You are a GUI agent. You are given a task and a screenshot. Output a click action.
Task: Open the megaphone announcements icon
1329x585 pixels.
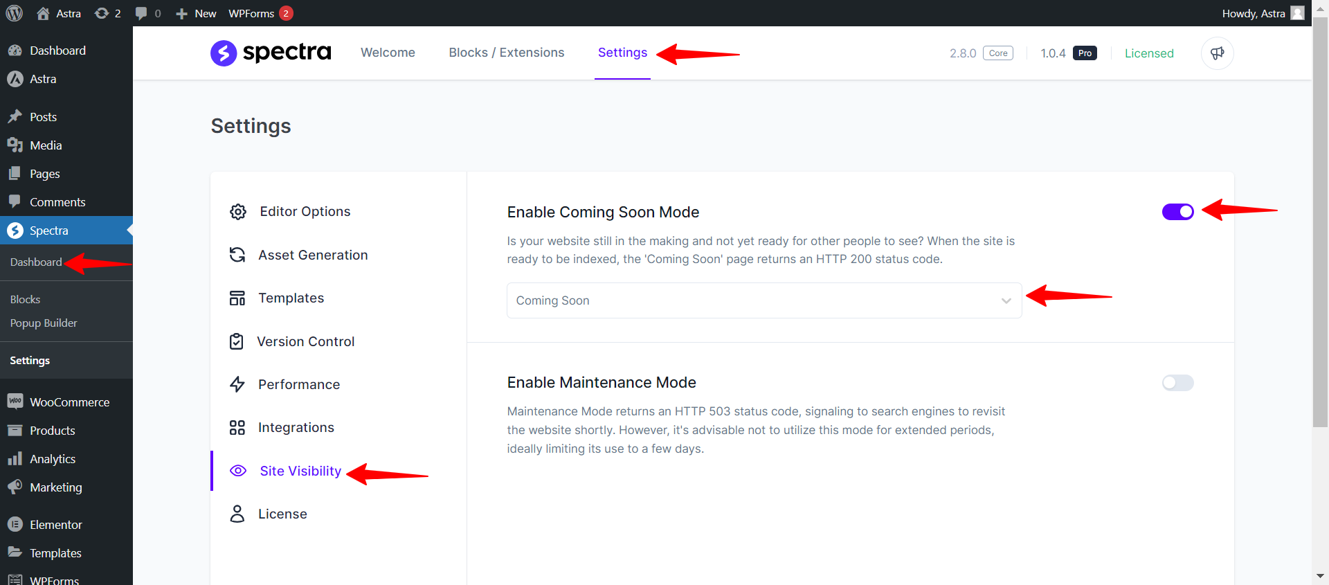coord(1217,53)
